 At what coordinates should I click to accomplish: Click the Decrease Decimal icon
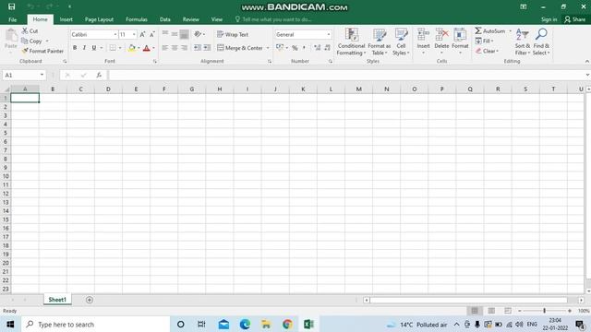[327, 48]
